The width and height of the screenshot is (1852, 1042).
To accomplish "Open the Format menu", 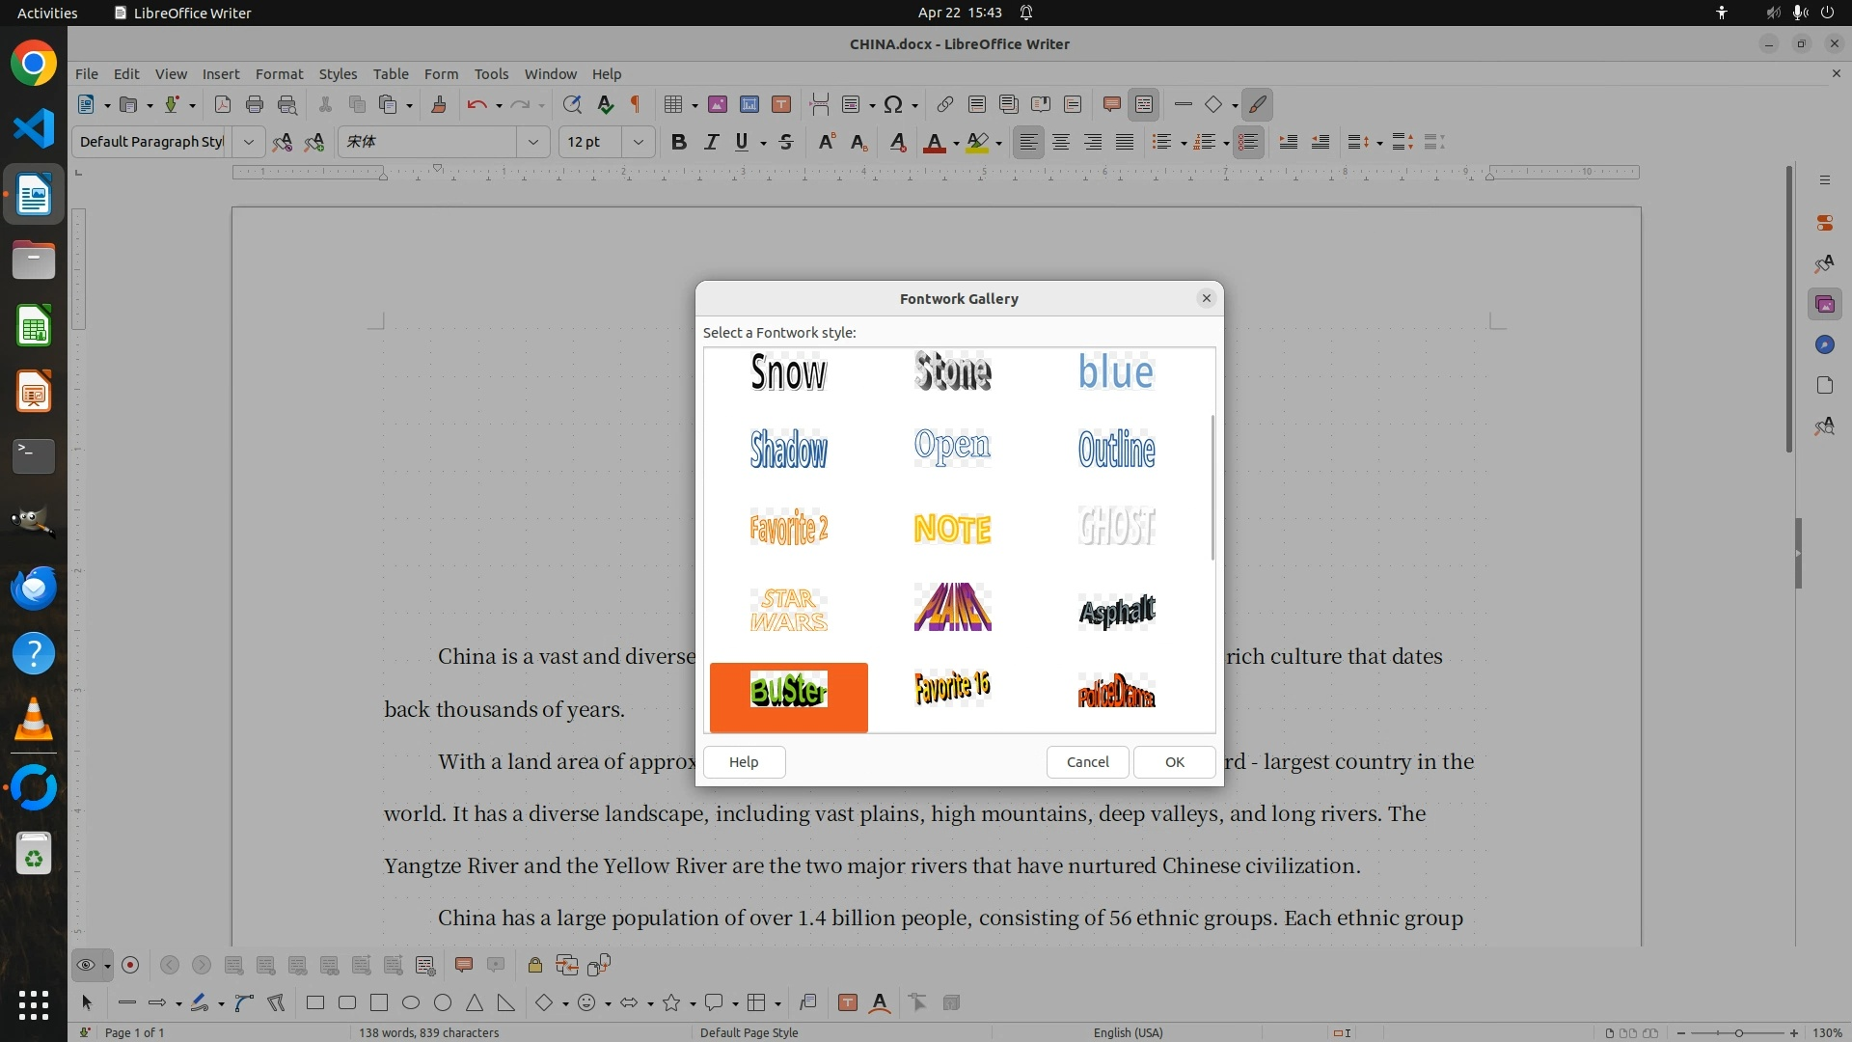I will pos(279,73).
